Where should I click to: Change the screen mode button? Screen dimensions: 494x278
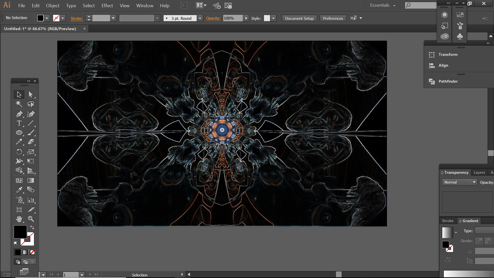(x=24, y=271)
